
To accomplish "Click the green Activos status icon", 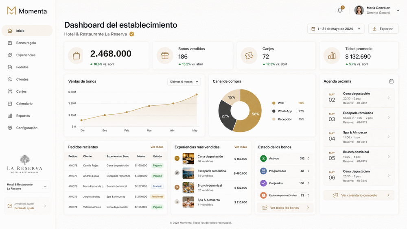I will point(263,159).
